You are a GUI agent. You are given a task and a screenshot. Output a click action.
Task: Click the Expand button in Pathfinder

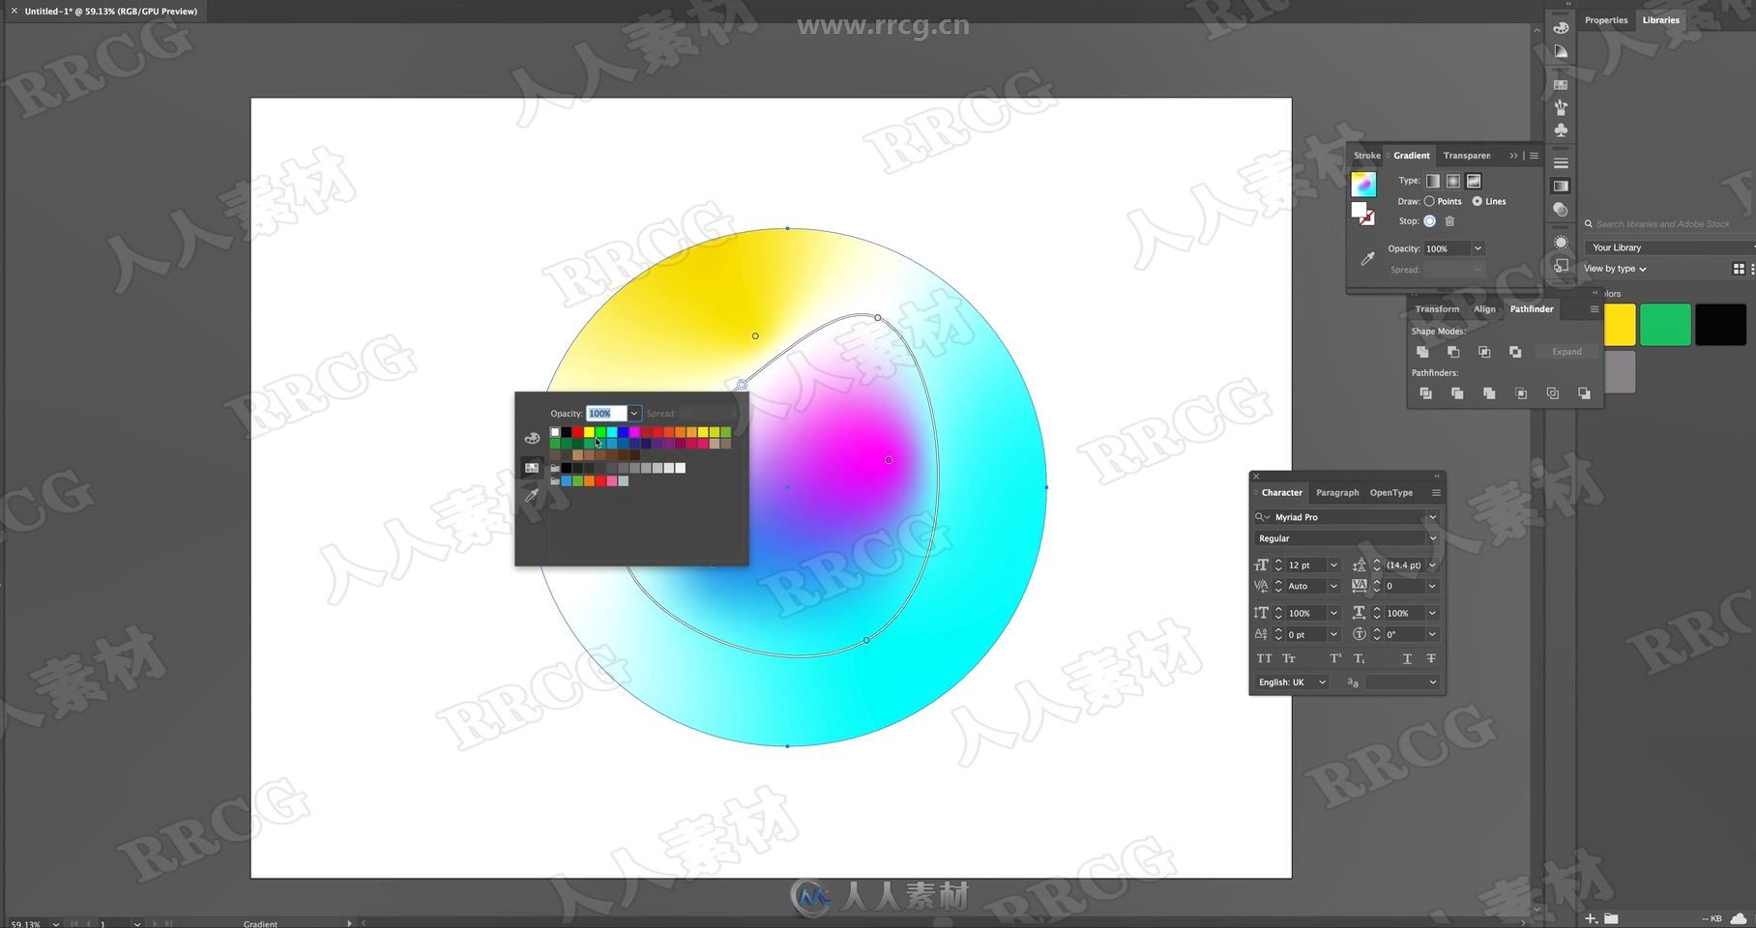point(1566,352)
